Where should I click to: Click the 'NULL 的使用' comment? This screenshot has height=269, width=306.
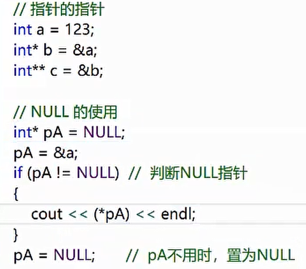click(x=74, y=112)
